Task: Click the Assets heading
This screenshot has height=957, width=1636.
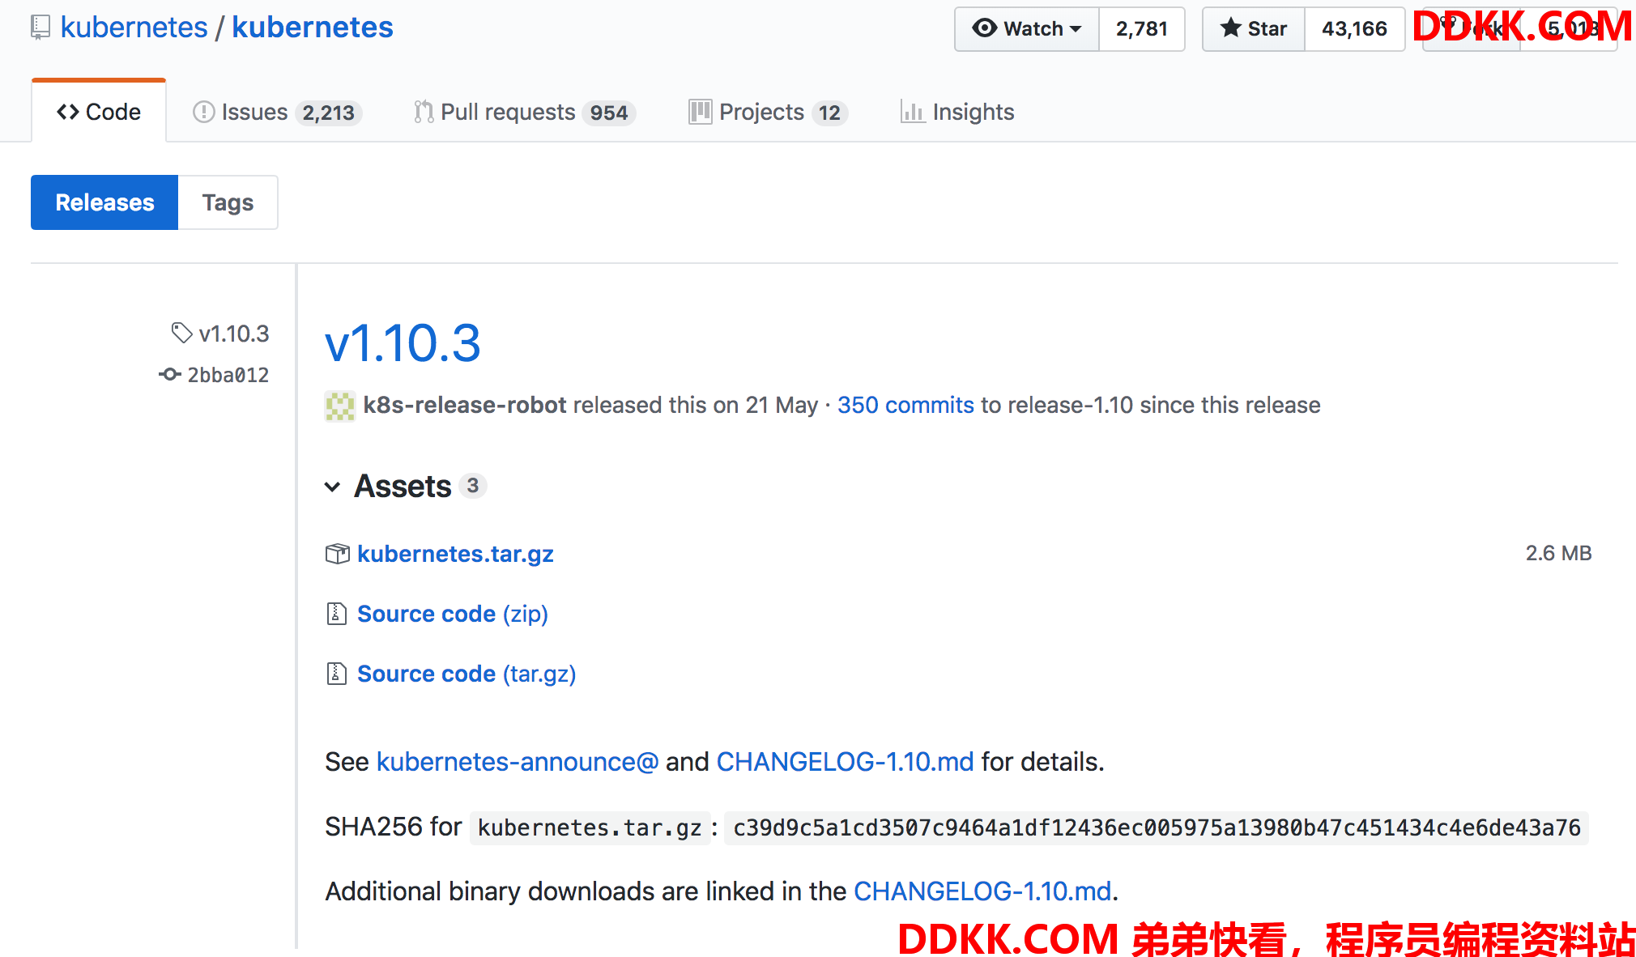Action: (403, 486)
